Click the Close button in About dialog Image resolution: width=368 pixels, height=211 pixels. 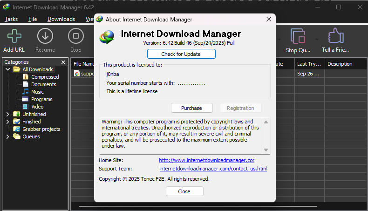(184, 191)
